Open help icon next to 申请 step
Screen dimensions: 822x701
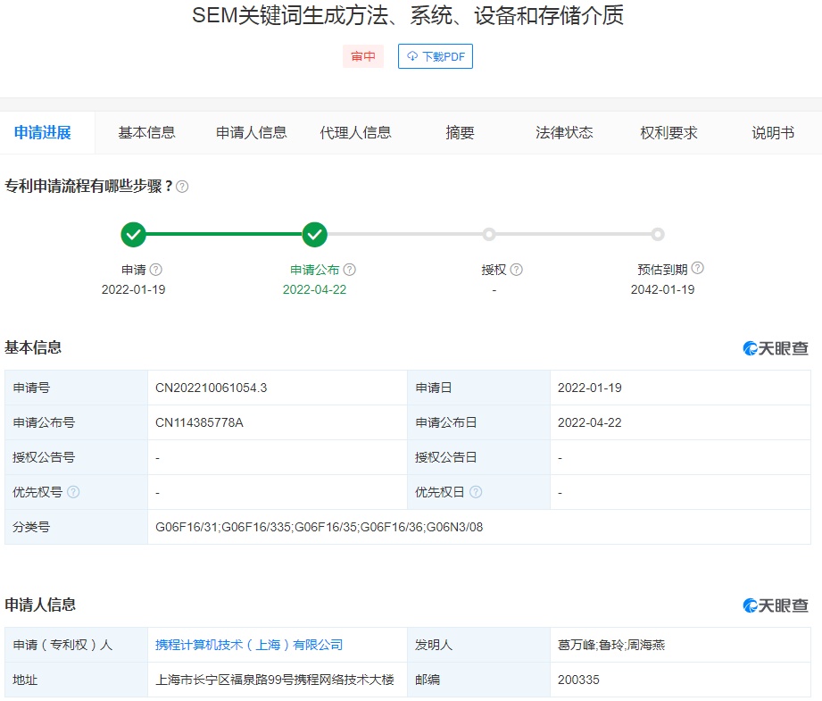(x=155, y=270)
